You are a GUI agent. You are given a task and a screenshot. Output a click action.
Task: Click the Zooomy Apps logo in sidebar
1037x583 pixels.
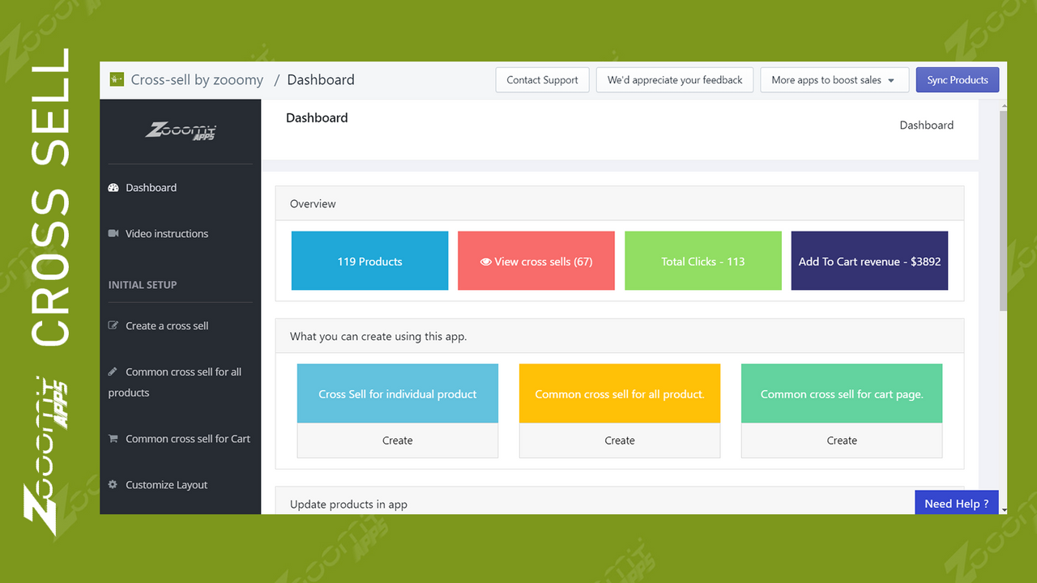[x=181, y=130]
